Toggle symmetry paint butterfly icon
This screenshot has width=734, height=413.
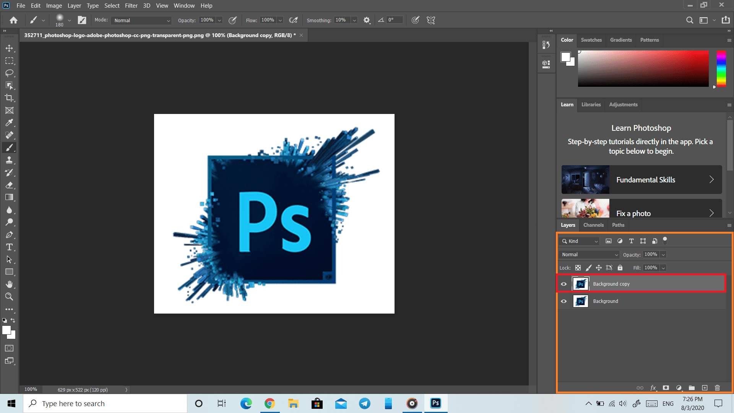431,20
